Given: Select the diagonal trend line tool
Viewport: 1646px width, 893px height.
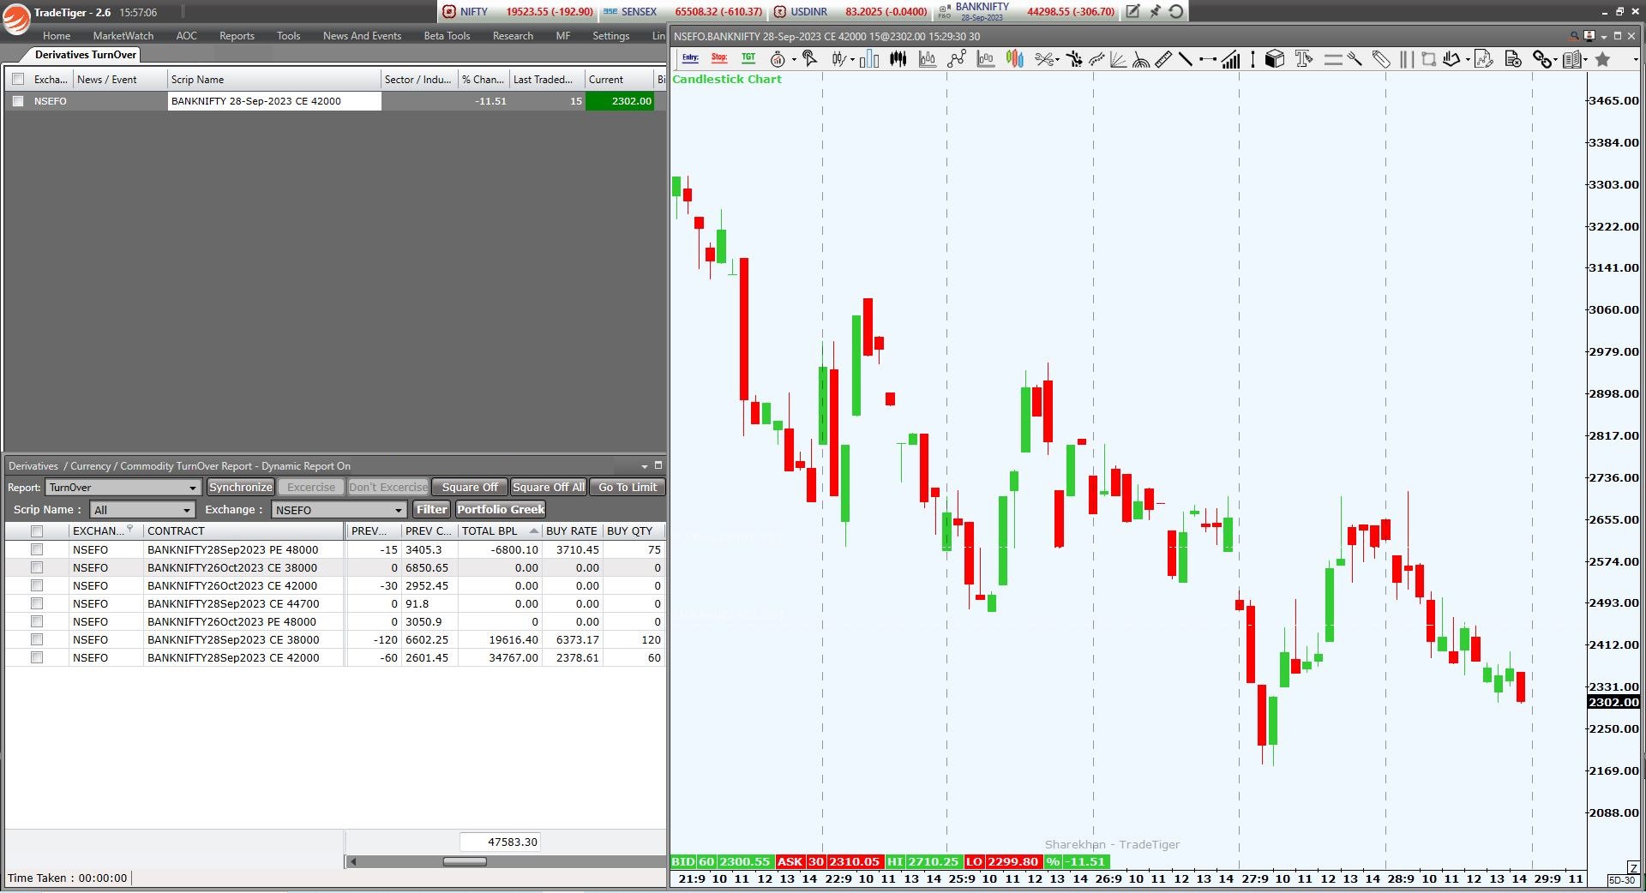Looking at the screenshot, I should 1186,59.
